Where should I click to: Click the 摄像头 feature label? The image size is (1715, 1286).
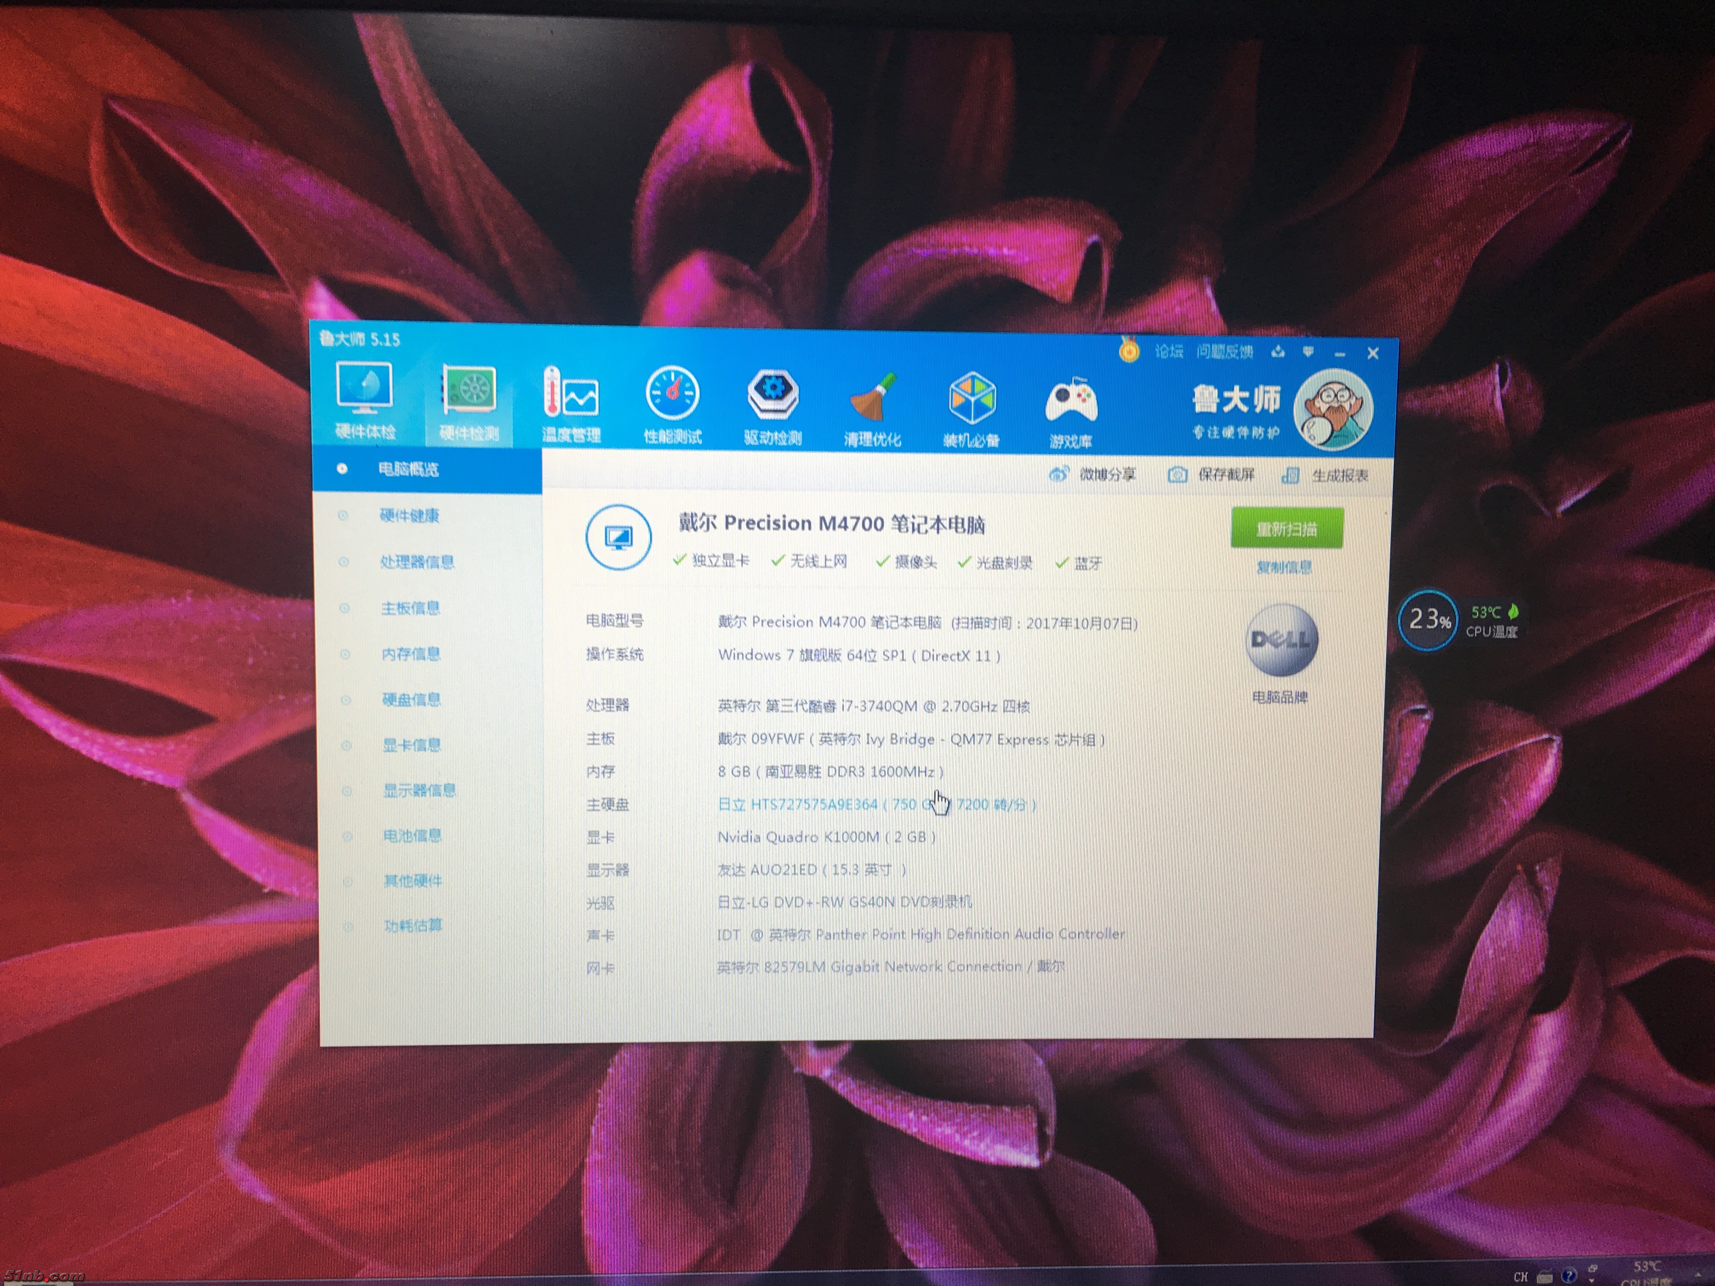coord(906,562)
